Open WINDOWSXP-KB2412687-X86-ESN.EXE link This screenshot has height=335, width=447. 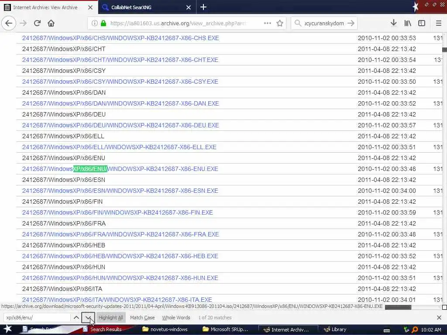(120, 191)
